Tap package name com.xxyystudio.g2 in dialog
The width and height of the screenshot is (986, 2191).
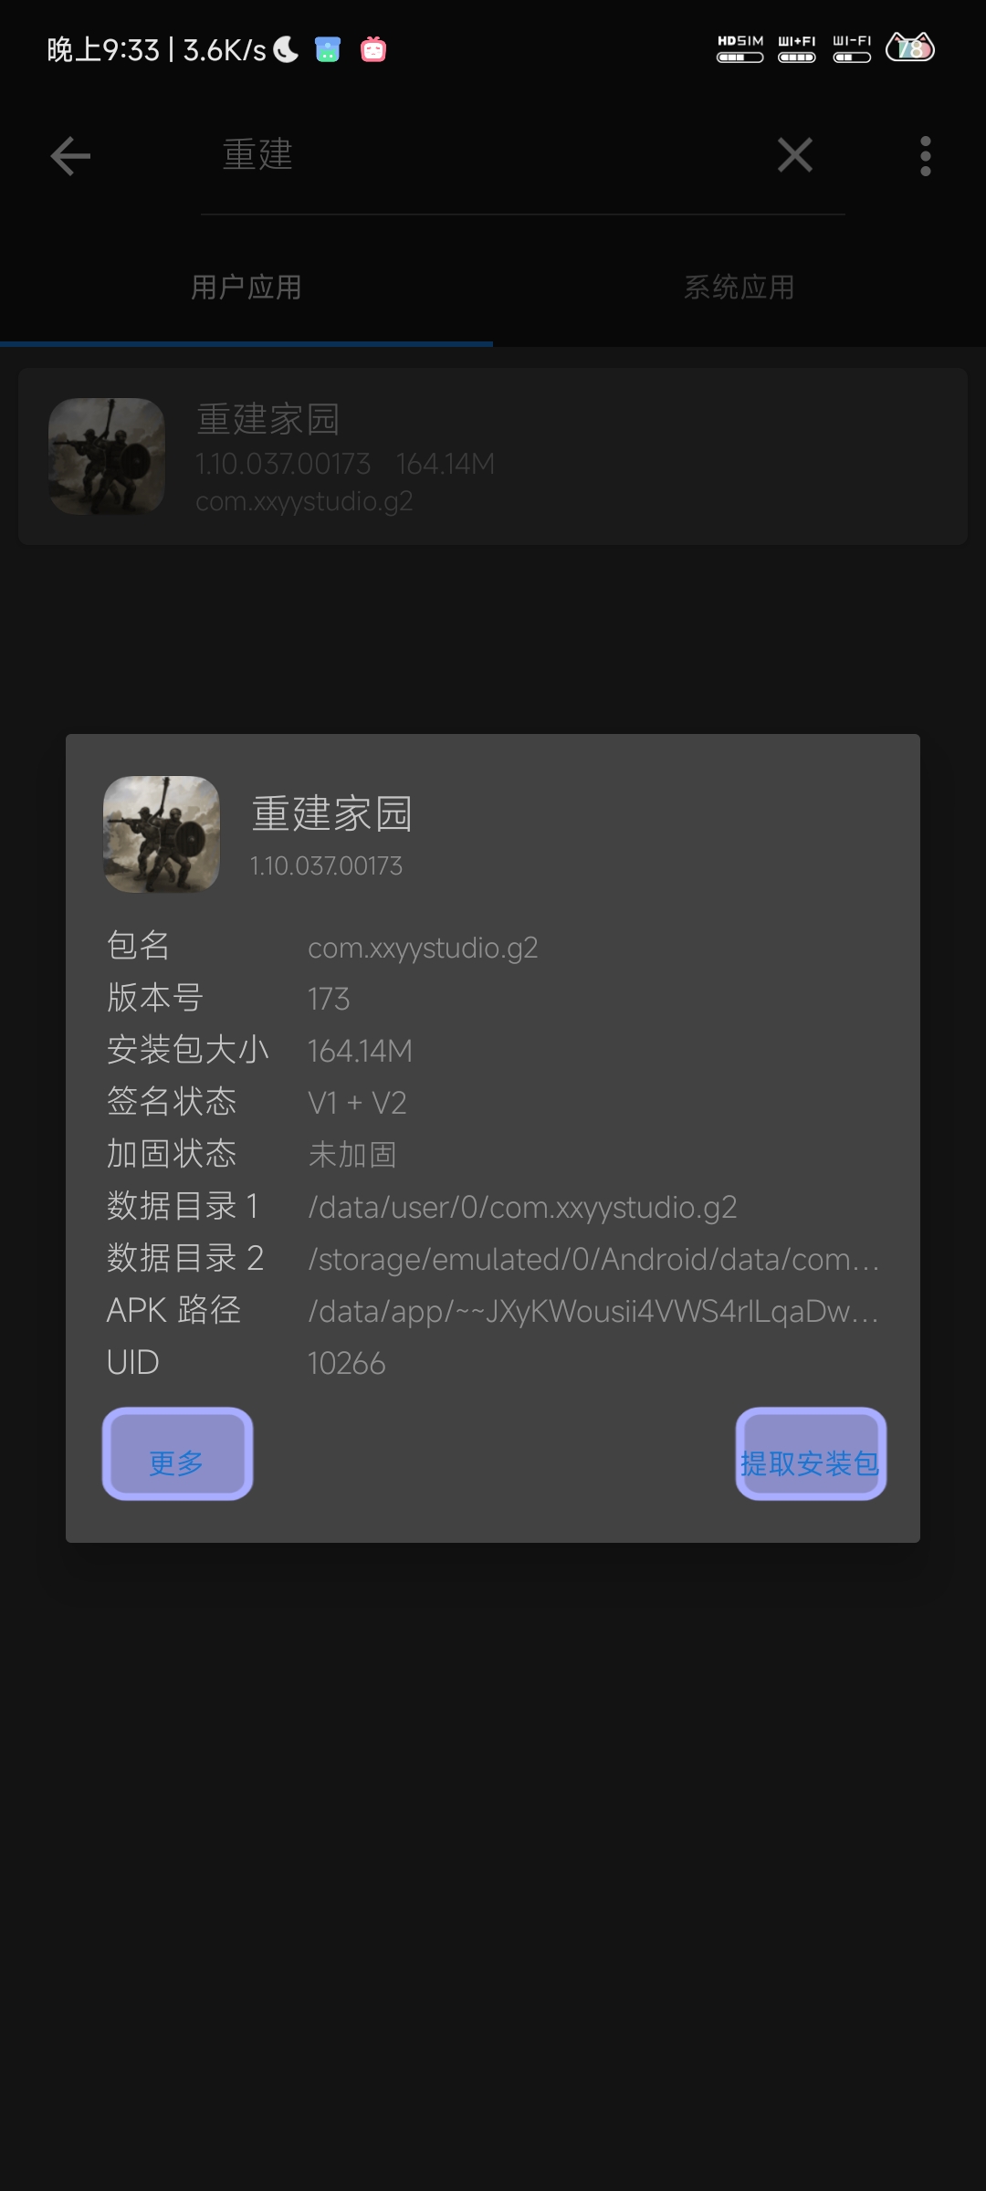click(423, 948)
